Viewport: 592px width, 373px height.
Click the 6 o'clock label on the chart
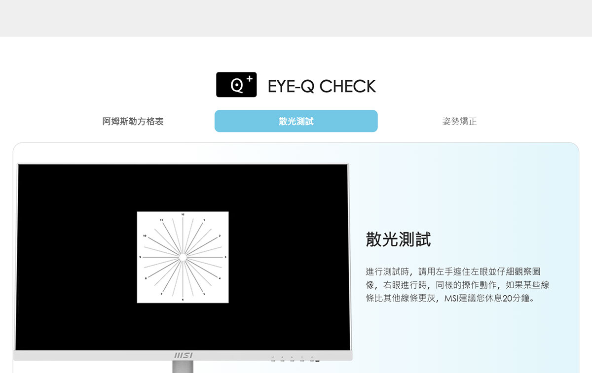183,300
